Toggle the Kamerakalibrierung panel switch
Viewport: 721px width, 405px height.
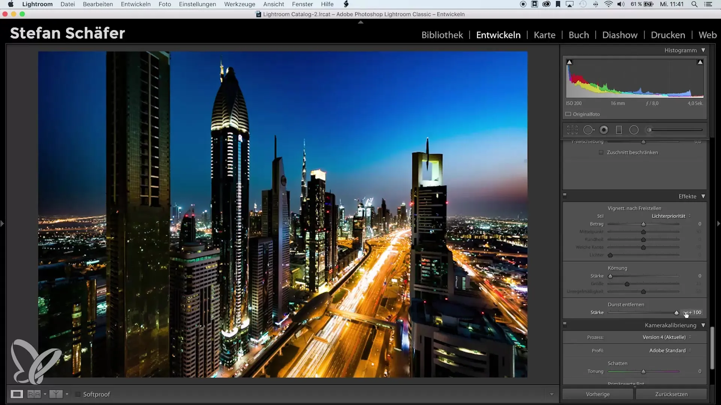click(565, 324)
